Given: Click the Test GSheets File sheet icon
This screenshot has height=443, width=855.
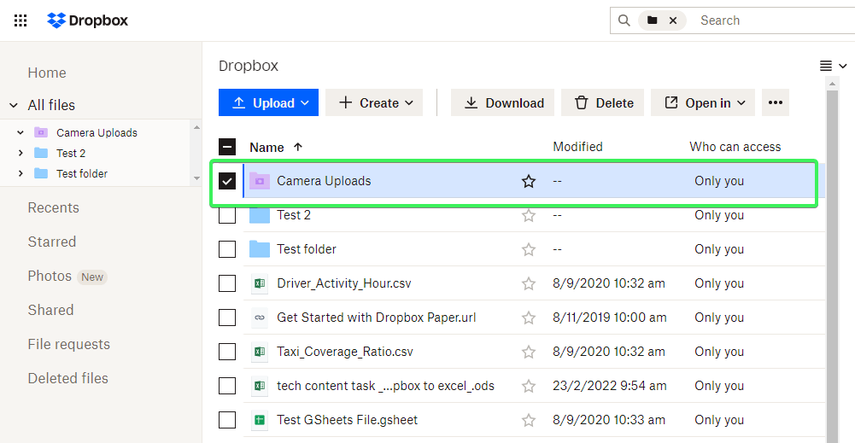Looking at the screenshot, I should coord(260,420).
